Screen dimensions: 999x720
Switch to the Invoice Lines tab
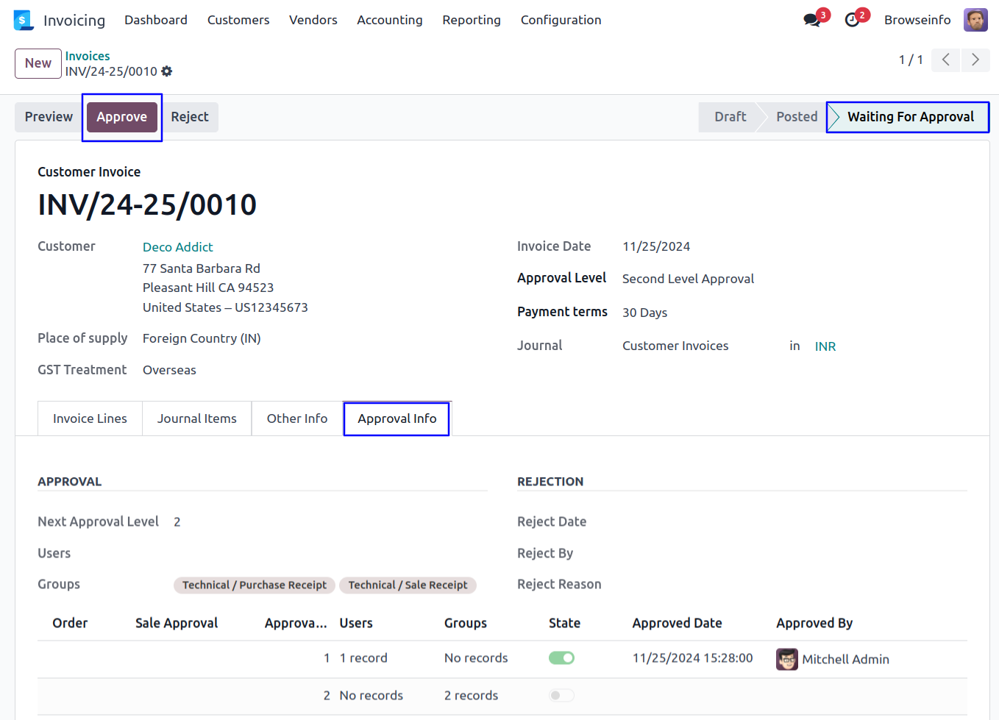(90, 418)
